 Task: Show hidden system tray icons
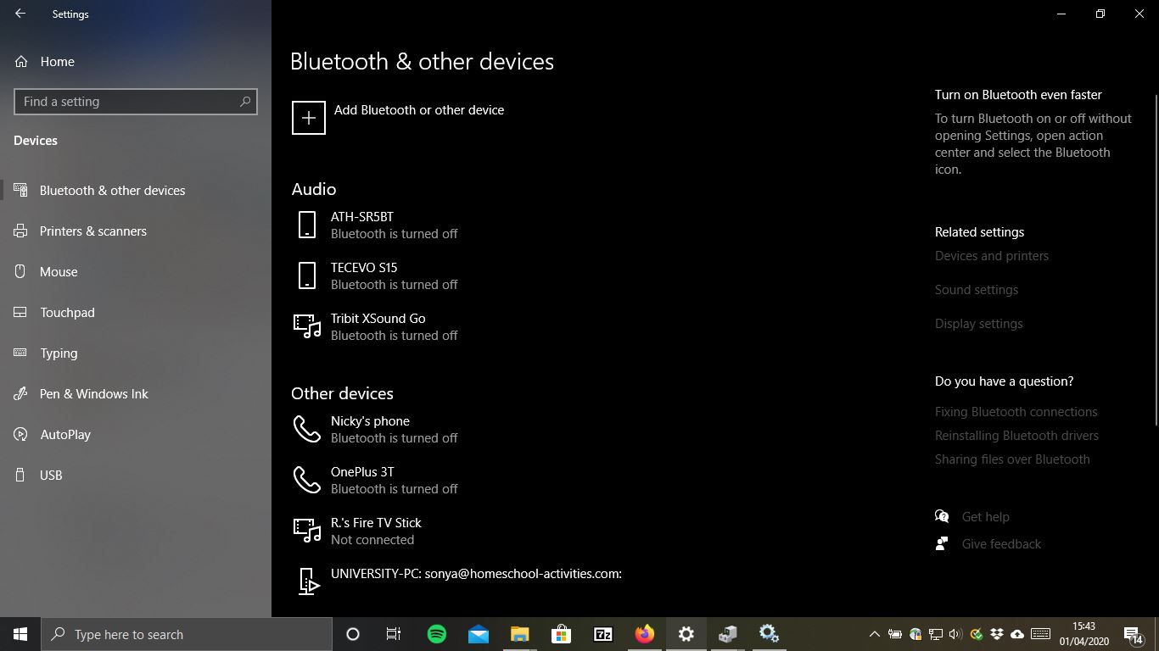[874, 634]
